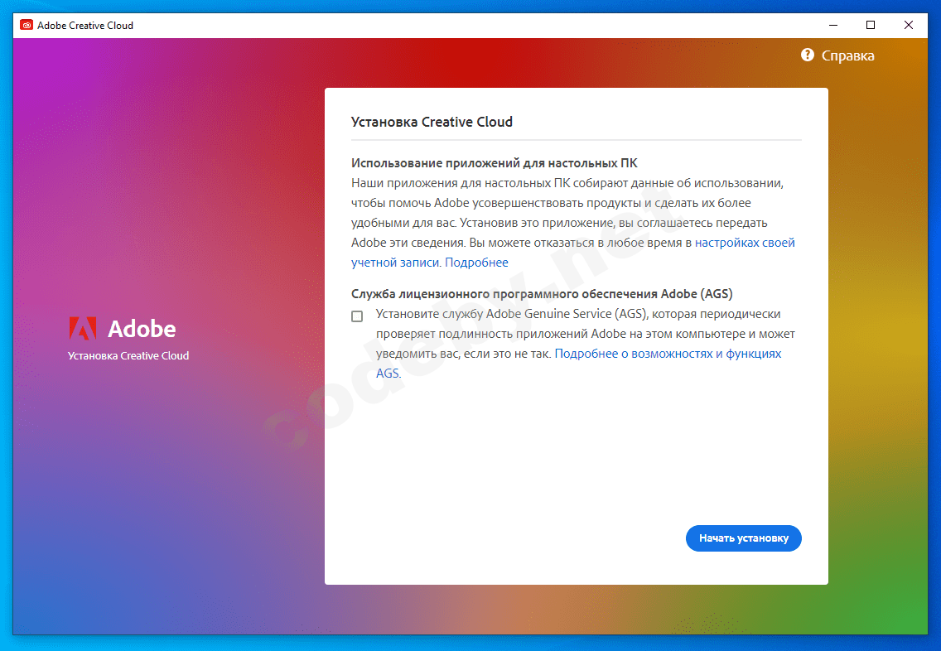Click the Adobe Creative Cloud title bar icon
The width and height of the screenshot is (941, 651).
coord(27,25)
